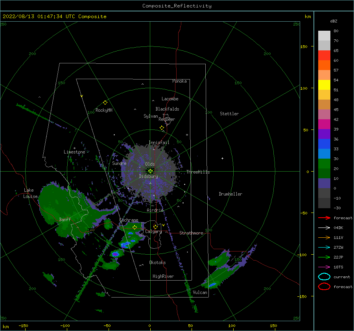354x331 pixels.
Task: Click the Cochrane label
Action: (x=129, y=220)
